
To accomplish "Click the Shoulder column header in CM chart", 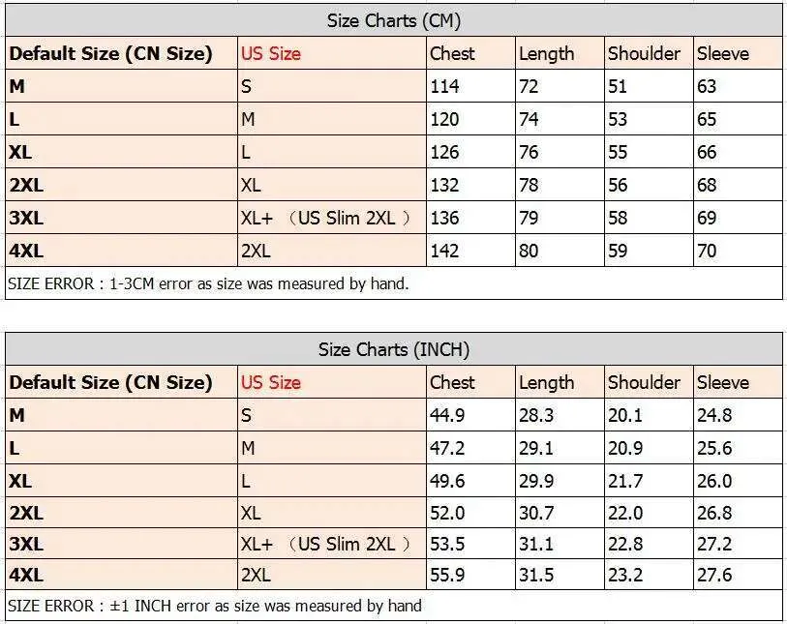I will pyautogui.click(x=644, y=53).
